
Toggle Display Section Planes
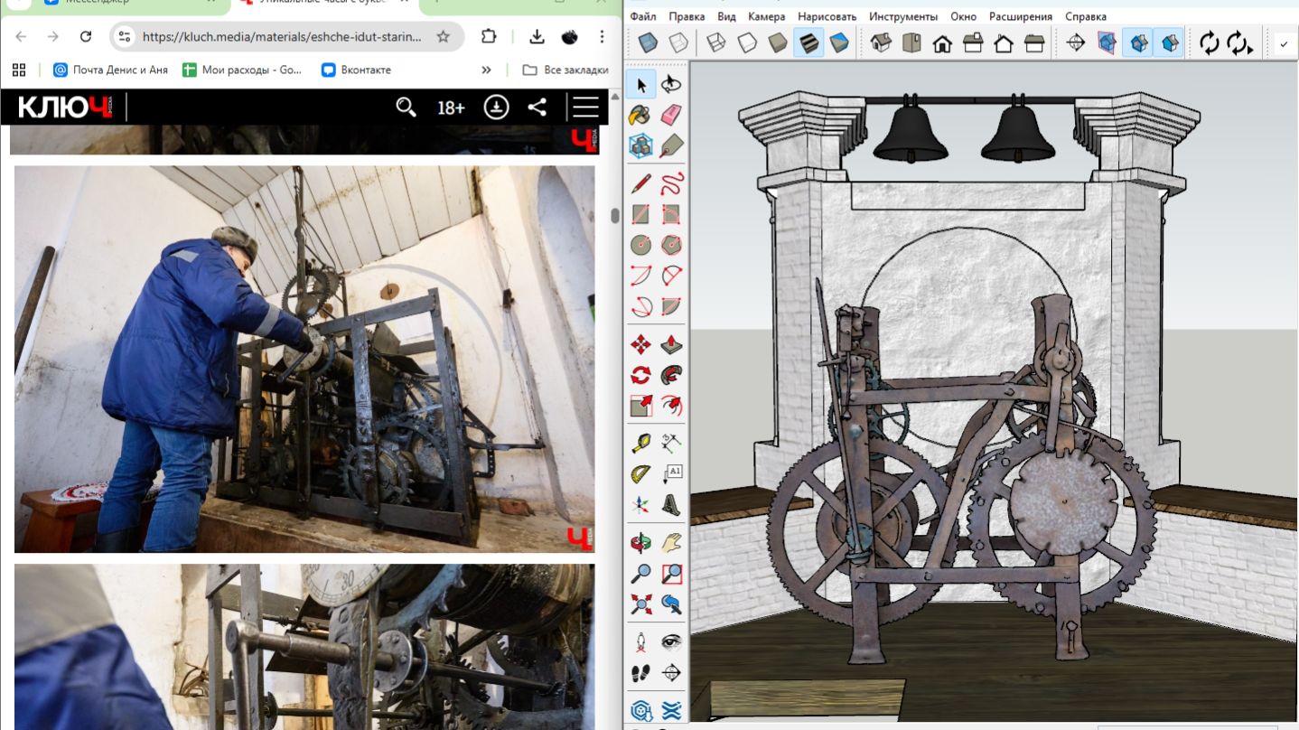[1107, 42]
